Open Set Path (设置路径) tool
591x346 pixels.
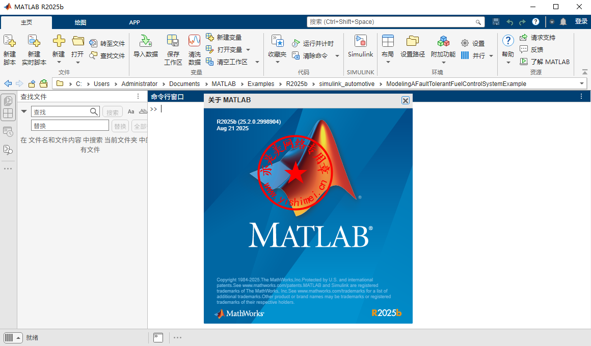pyautogui.click(x=412, y=46)
